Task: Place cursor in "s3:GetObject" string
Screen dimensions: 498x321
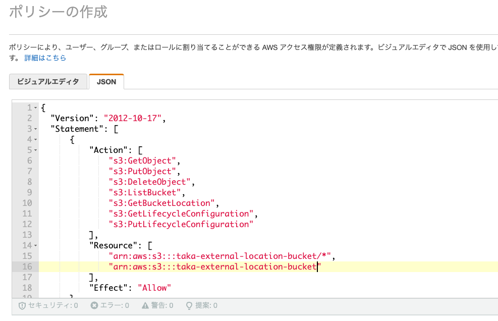Action: (x=142, y=161)
